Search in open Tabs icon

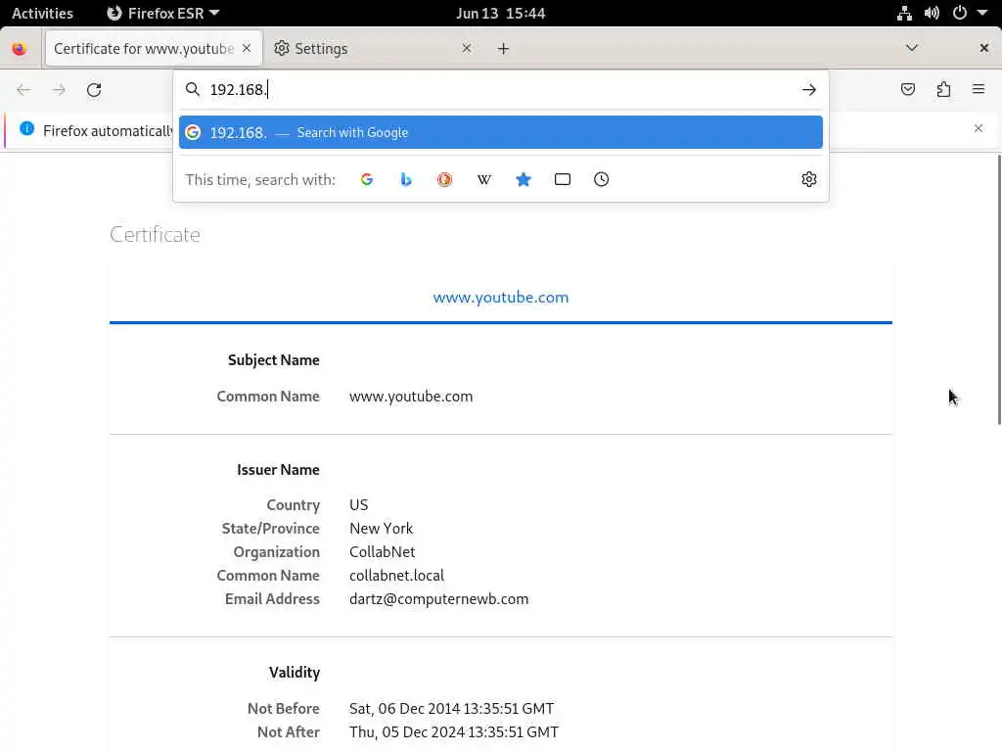click(x=563, y=180)
